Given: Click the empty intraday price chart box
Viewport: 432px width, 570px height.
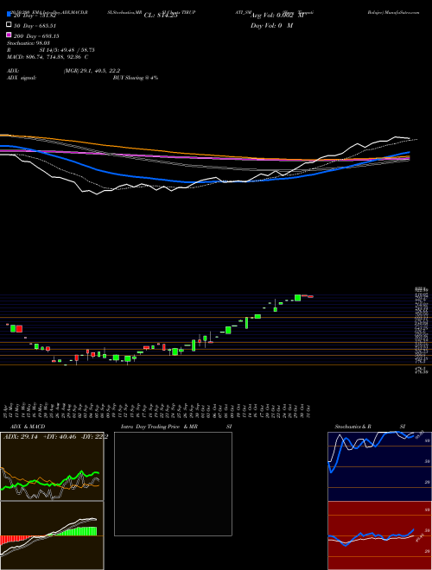Looking at the screenshot, I should (173, 484).
